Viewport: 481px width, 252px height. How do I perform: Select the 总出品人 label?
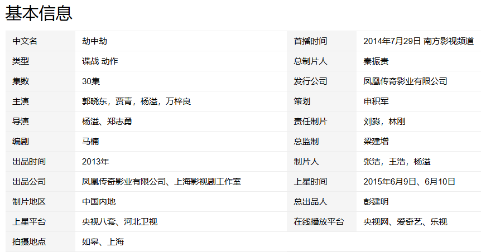click(310, 202)
